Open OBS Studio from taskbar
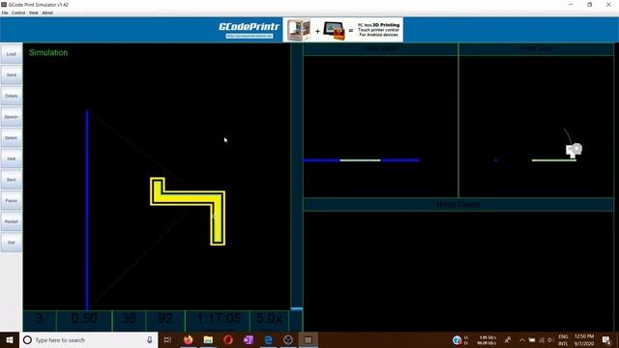Viewport: 619px width, 348px height. 288,339
